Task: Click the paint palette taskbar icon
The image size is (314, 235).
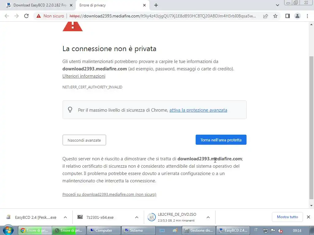Action: (175, 231)
